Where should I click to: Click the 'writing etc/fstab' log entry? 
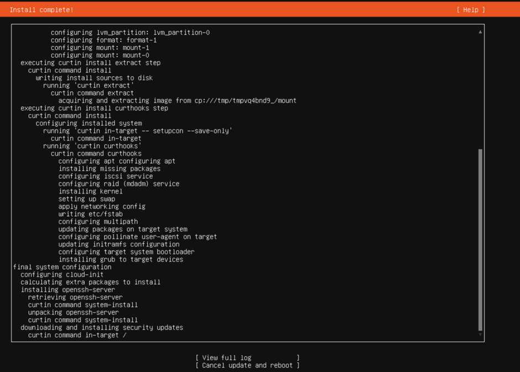click(90, 214)
